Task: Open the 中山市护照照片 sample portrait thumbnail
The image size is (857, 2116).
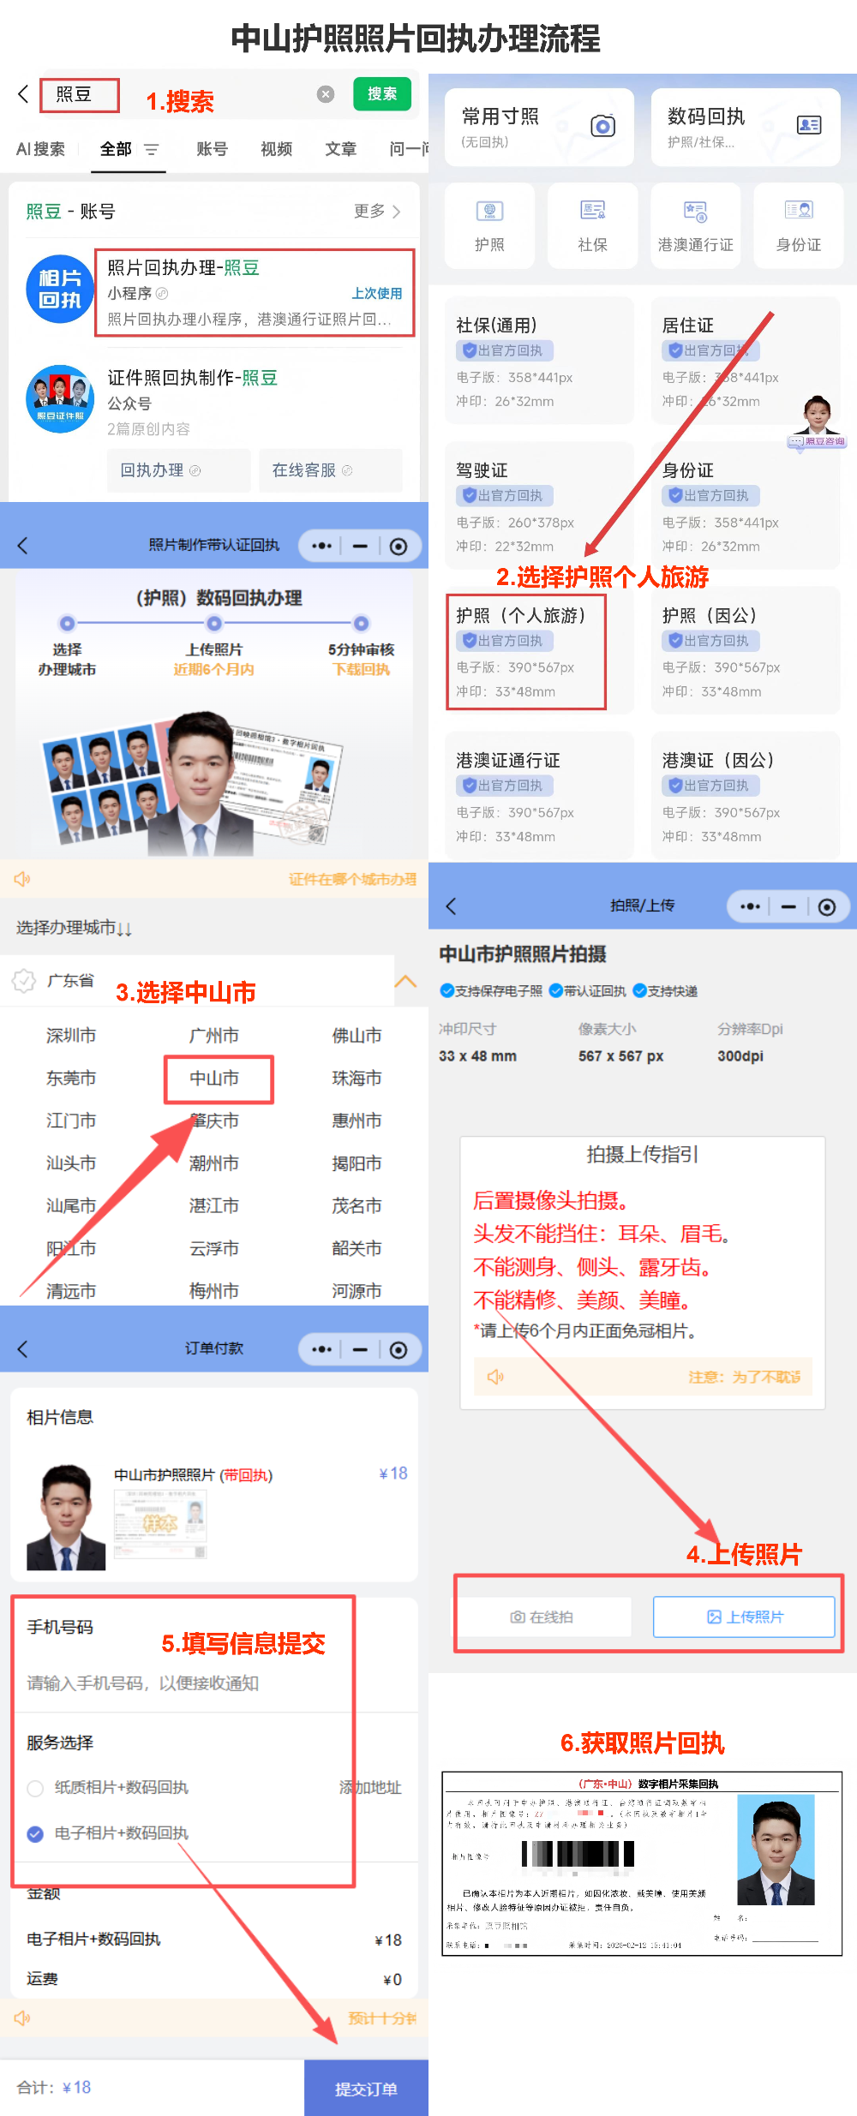Action: pyautogui.click(x=66, y=1516)
